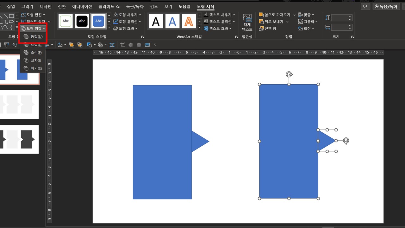Click the rotation handle above the right rectangle

tap(289, 74)
